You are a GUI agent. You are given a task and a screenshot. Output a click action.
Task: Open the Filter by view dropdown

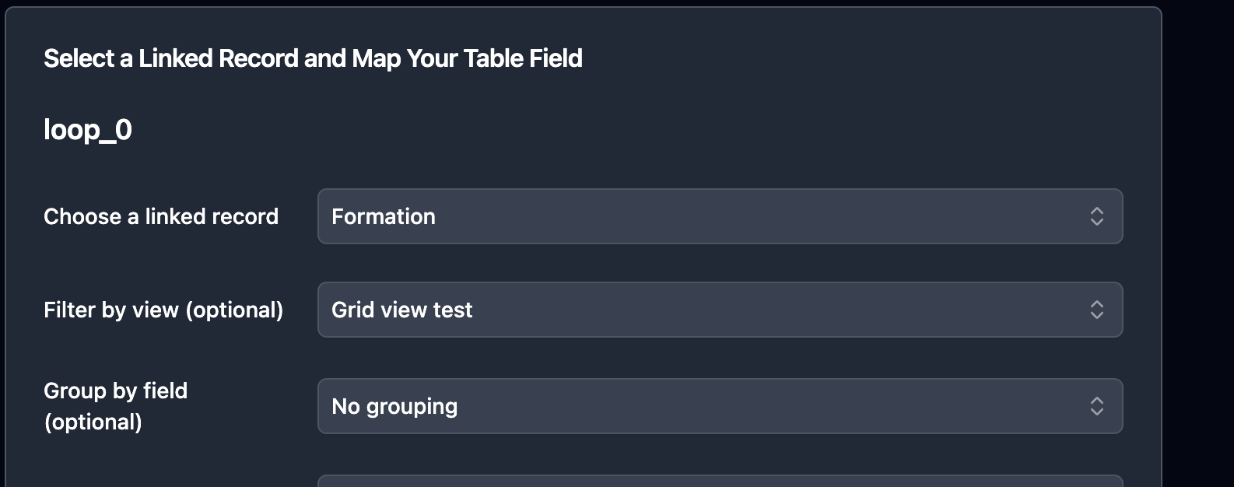click(720, 310)
